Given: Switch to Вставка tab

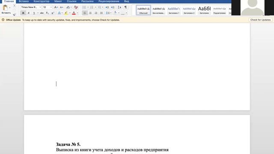Looking at the screenshot, I should click(24, 1).
